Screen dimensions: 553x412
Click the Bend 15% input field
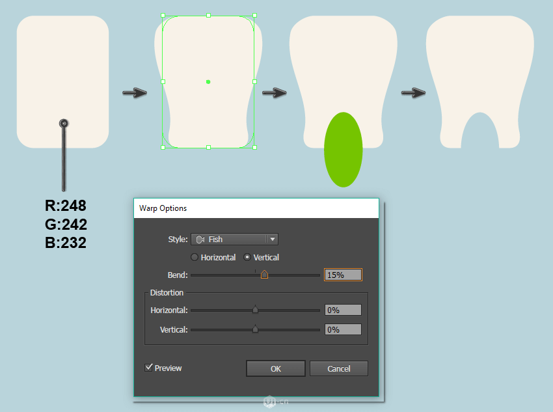click(343, 275)
